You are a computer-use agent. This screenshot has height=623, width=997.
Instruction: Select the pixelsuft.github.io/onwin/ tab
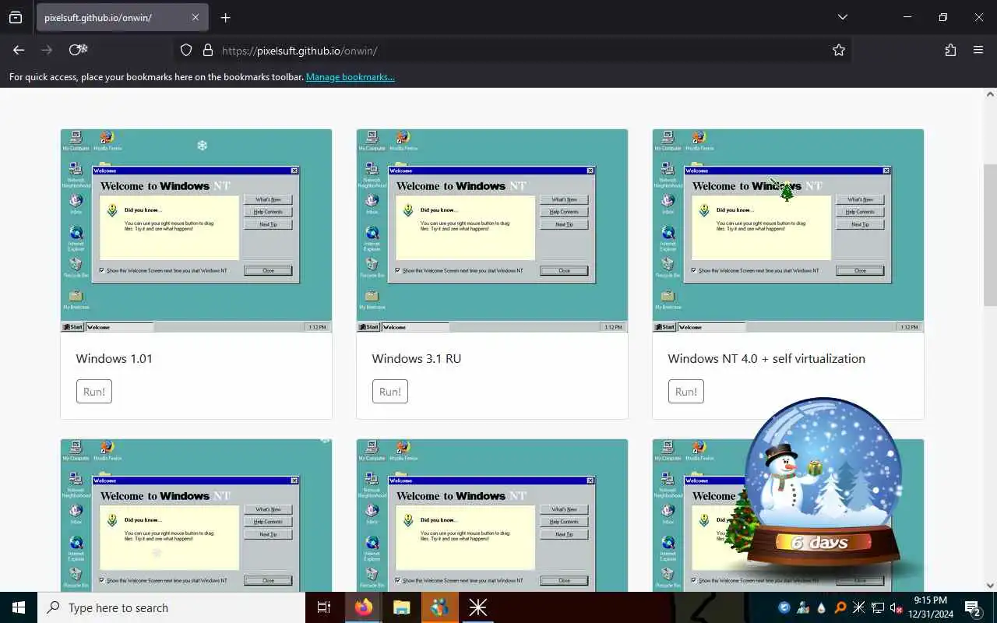click(x=122, y=17)
